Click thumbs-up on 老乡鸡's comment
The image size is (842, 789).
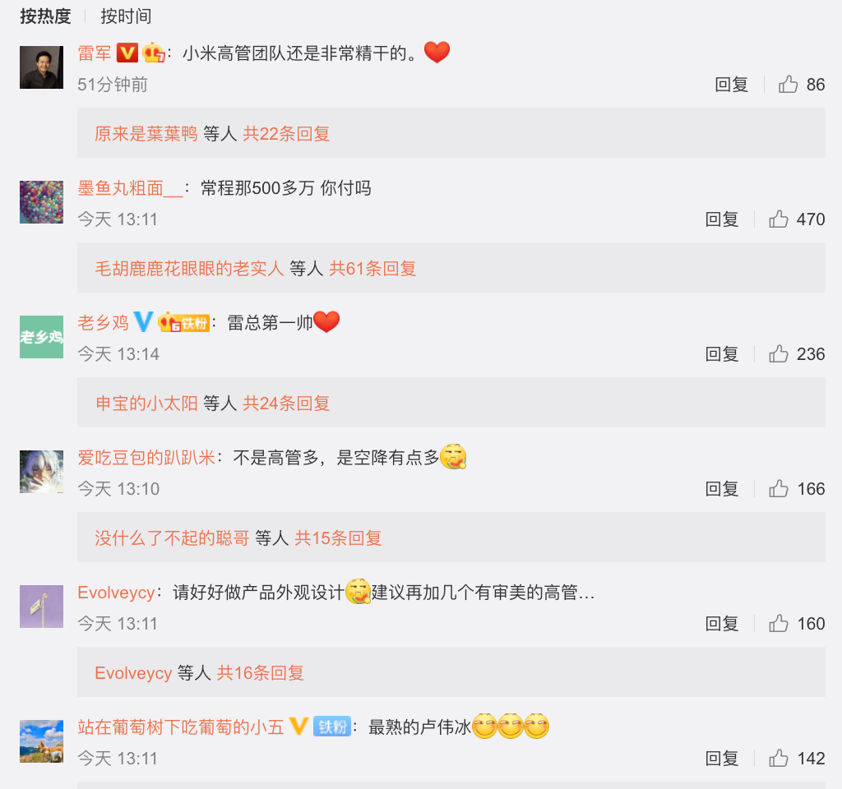click(778, 354)
